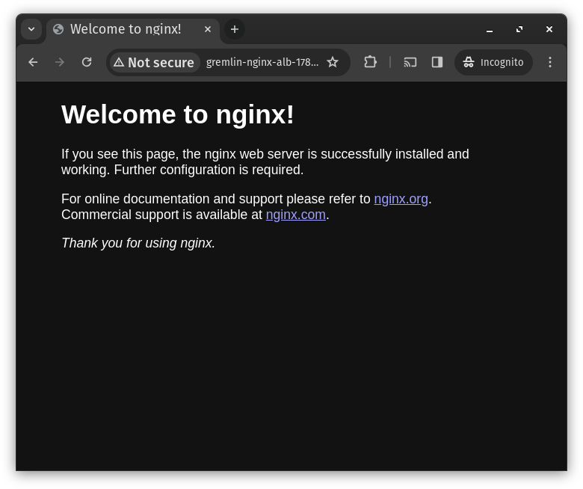Open the Extensions puzzle icon
Image resolution: width=583 pixels, height=489 pixels.
(x=370, y=62)
